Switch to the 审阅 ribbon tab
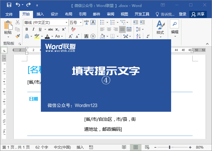 (111, 14)
